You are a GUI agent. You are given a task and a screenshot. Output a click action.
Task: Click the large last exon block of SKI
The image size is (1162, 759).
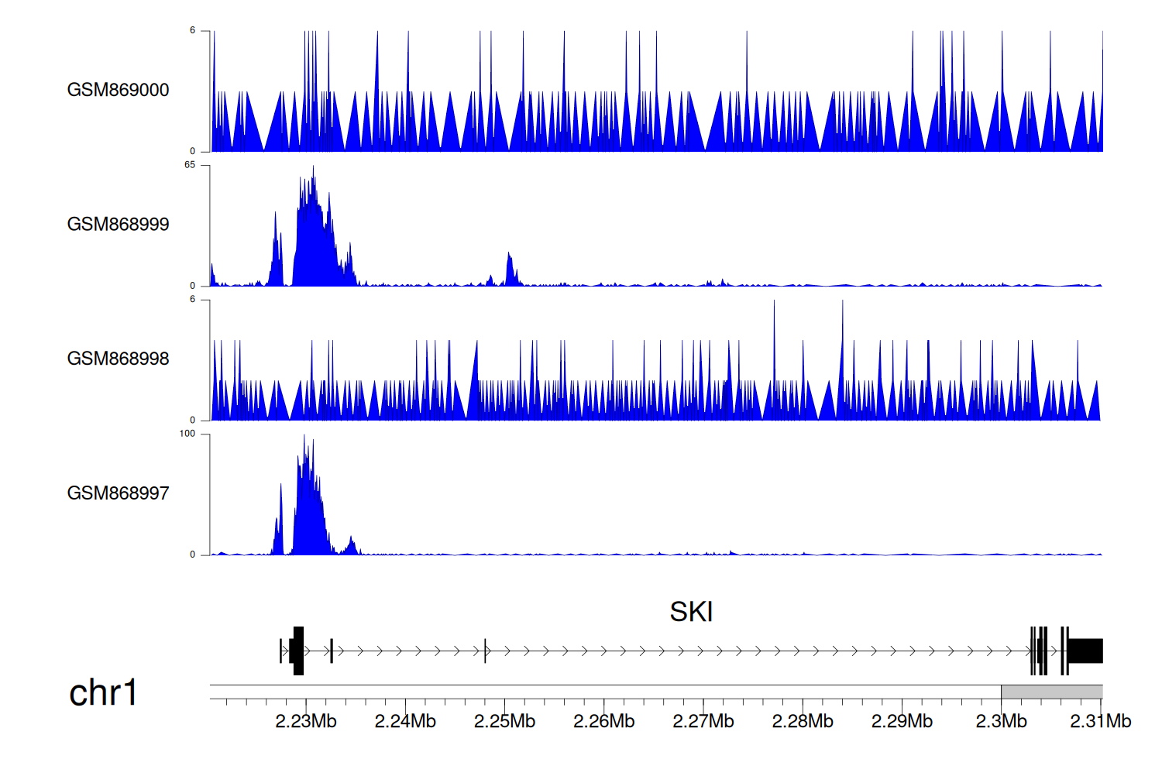point(1085,651)
